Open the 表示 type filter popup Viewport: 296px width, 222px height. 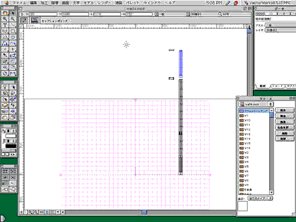(x=260, y=198)
